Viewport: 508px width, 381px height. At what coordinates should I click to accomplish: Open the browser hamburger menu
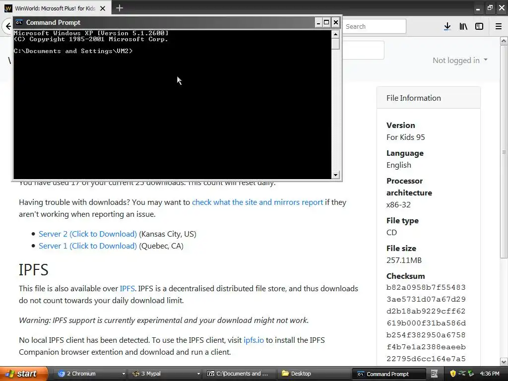[499, 26]
